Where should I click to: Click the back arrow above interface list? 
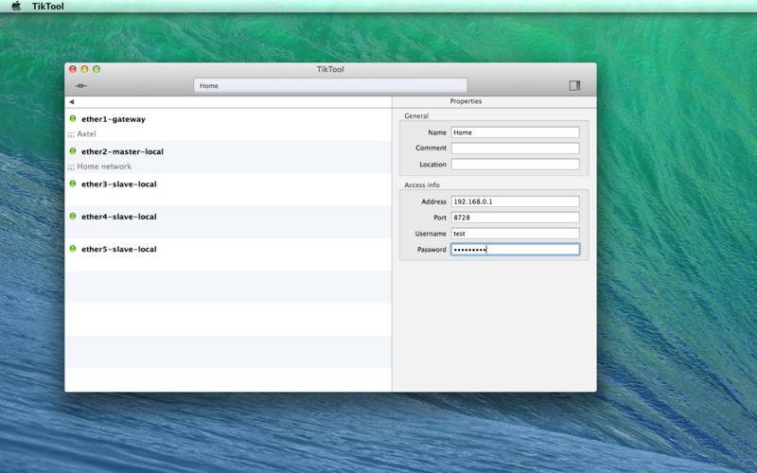point(71,101)
